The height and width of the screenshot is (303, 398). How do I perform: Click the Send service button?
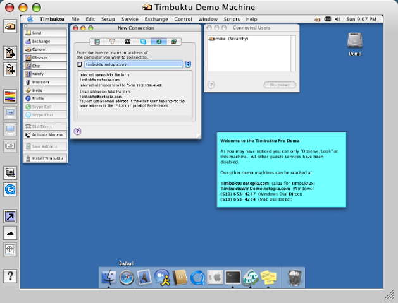[x=45, y=32]
